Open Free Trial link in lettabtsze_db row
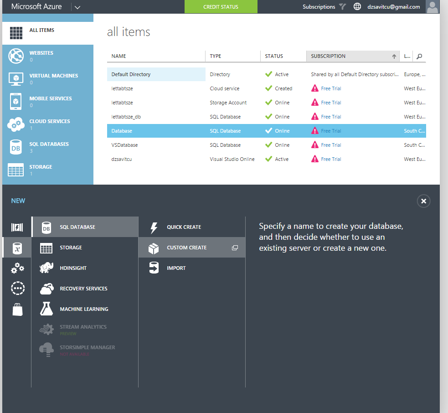The width and height of the screenshot is (448, 413). pos(331,117)
